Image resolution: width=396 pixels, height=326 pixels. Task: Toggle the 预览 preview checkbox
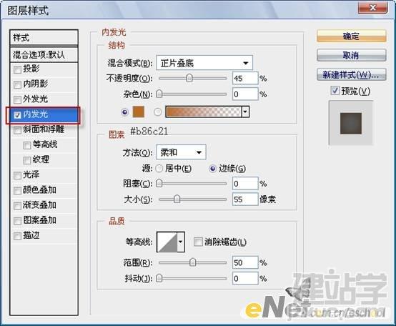pos(335,90)
